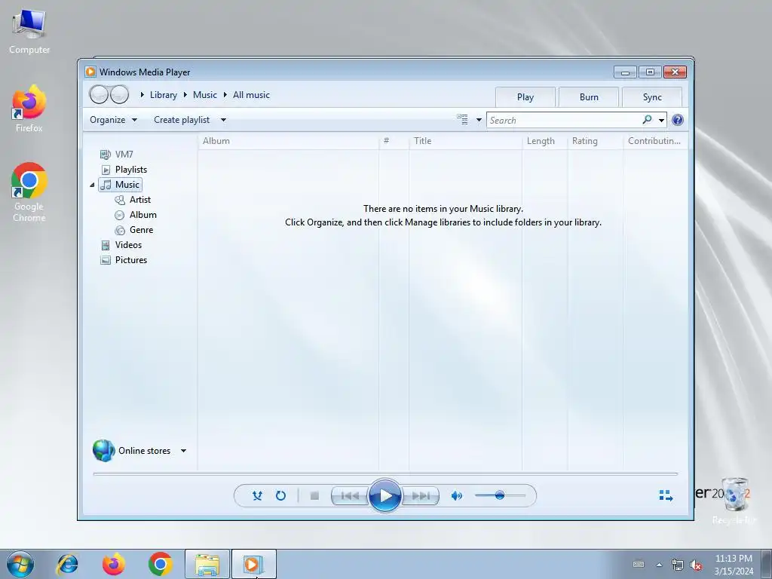Select Album under Music
Screen dimensions: 772x579
[136, 215]
